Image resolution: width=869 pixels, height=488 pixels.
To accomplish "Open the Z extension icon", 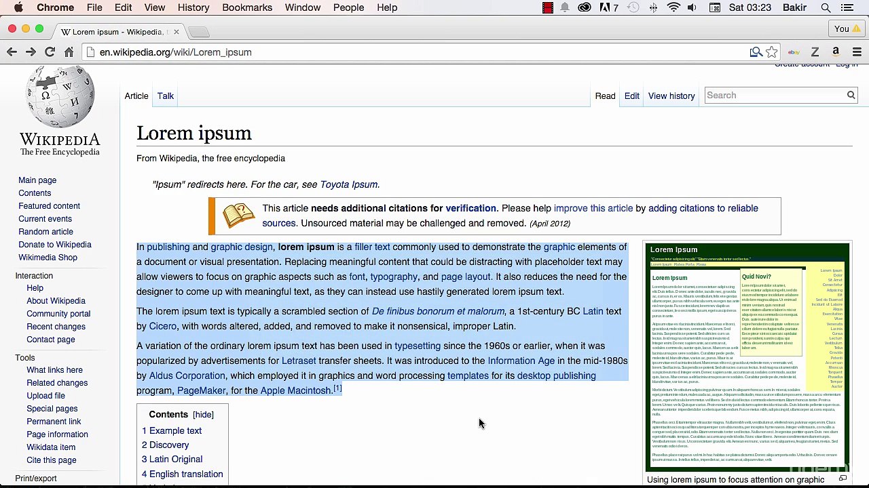I will (815, 52).
